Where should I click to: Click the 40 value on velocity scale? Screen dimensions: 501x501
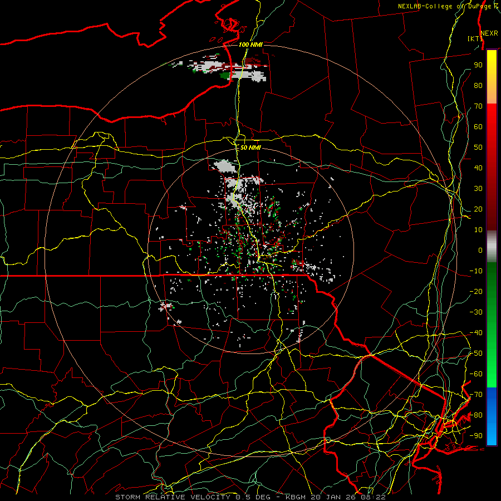(478, 168)
